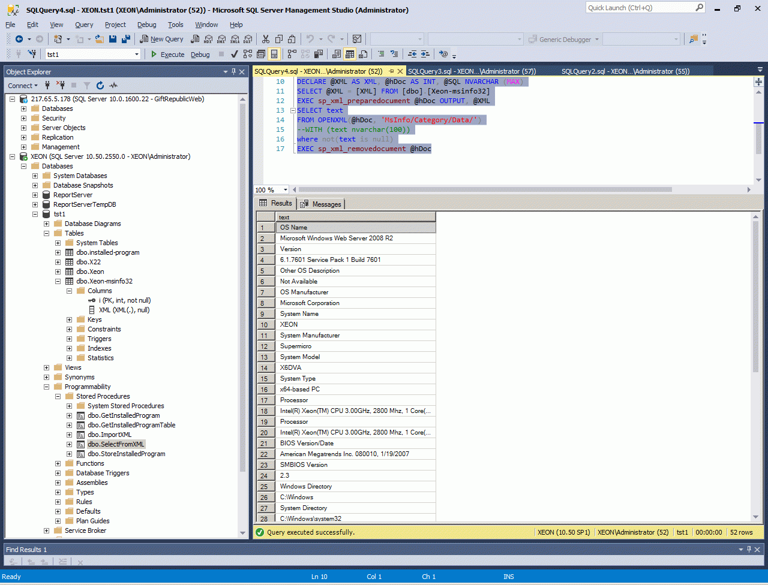Click the New Query button
This screenshot has width=768, height=585.
coord(161,39)
